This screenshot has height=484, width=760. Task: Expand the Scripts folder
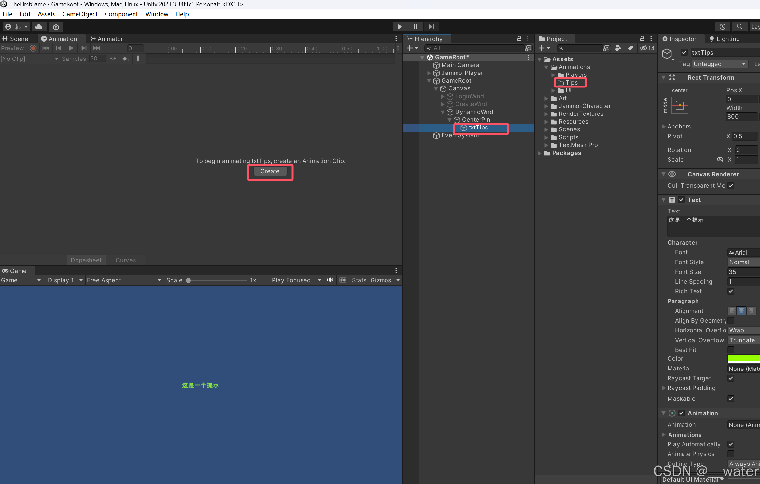[546, 137]
